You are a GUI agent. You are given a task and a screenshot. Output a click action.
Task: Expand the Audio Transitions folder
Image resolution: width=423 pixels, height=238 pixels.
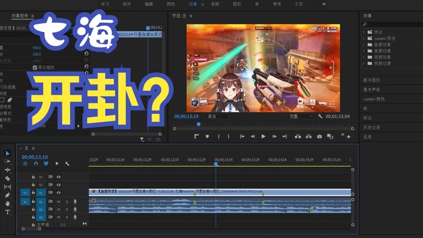pos(364,51)
